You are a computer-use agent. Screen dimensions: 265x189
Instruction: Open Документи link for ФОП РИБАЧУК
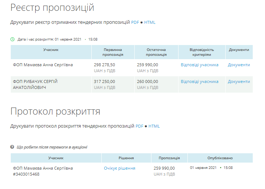(x=239, y=81)
